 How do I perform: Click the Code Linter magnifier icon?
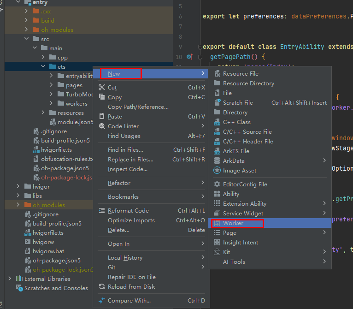(102, 126)
